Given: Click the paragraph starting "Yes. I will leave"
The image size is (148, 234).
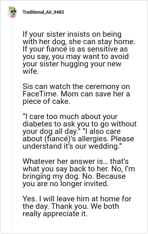Looking at the screenshot, I should pyautogui.click(x=77, y=206).
